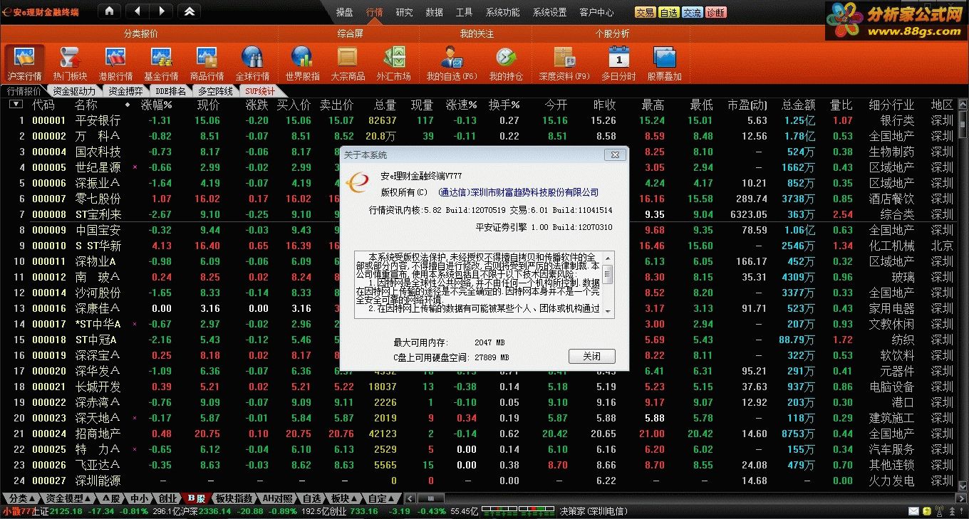Sort by the 总金额 column header

coord(799,105)
